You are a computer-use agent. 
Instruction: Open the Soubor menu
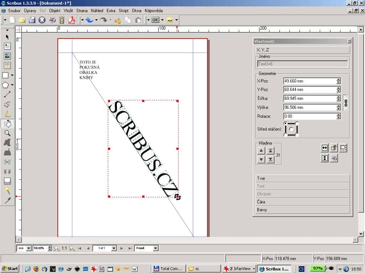click(14, 11)
